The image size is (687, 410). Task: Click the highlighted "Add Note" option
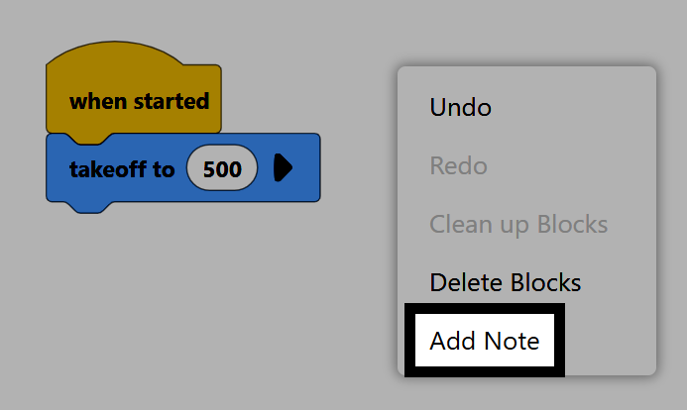tap(485, 342)
